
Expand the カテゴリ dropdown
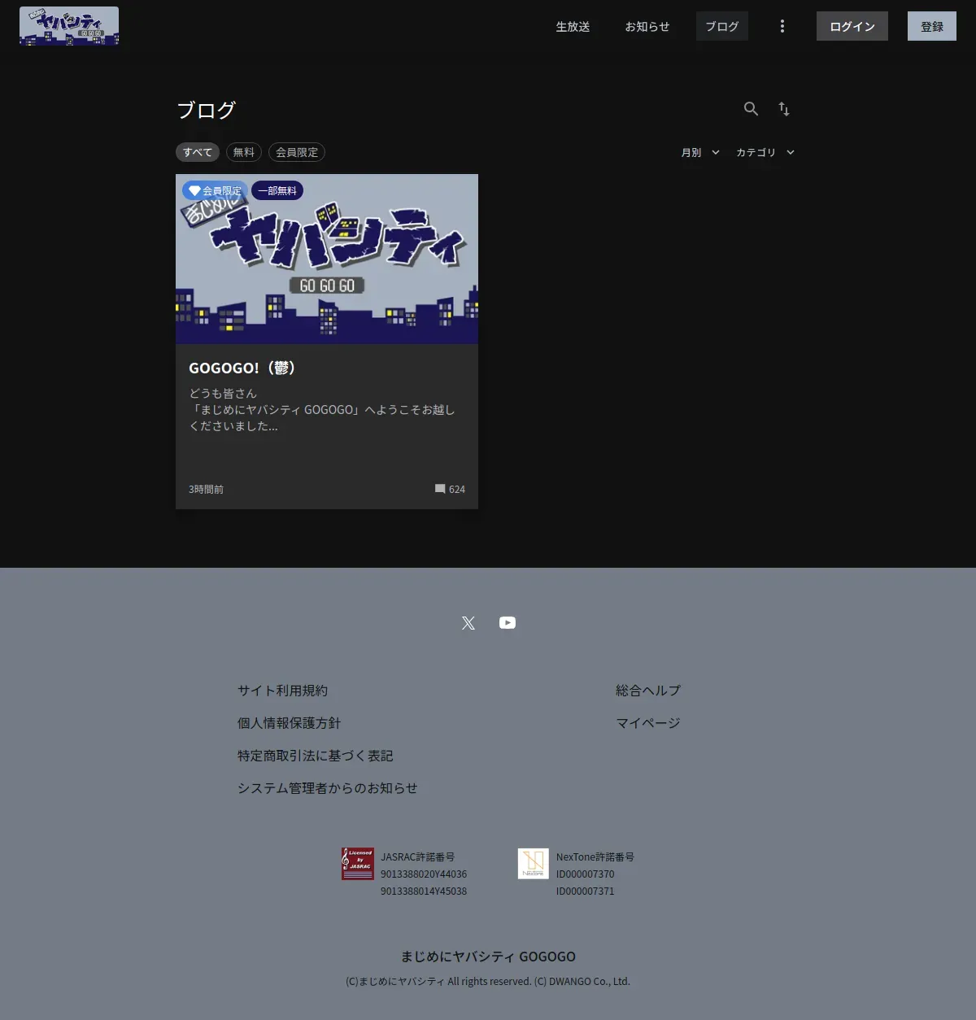pyautogui.click(x=765, y=152)
